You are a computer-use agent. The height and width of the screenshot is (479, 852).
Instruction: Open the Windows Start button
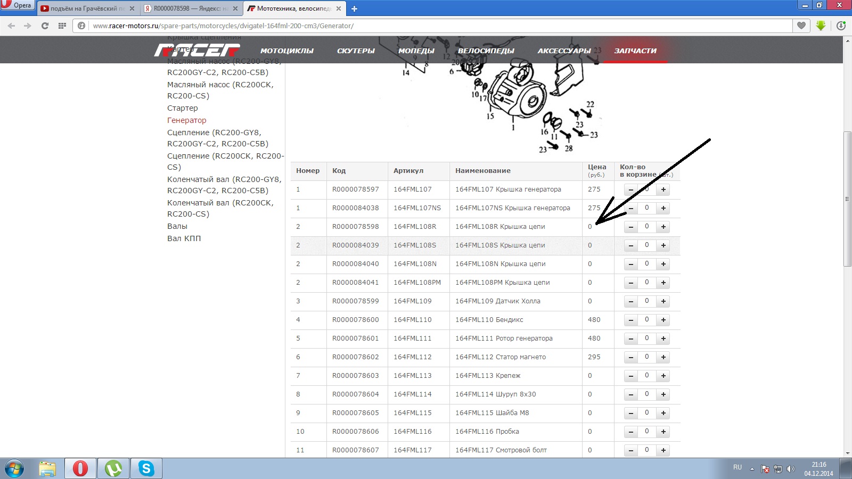point(14,469)
